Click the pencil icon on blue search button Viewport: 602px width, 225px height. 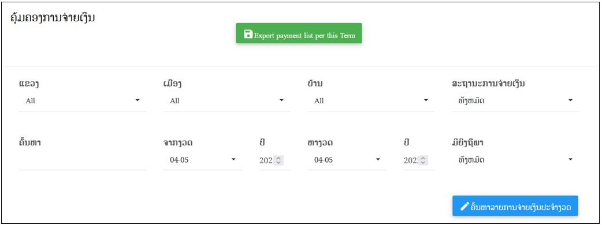click(x=464, y=206)
